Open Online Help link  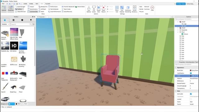(190, 4)
